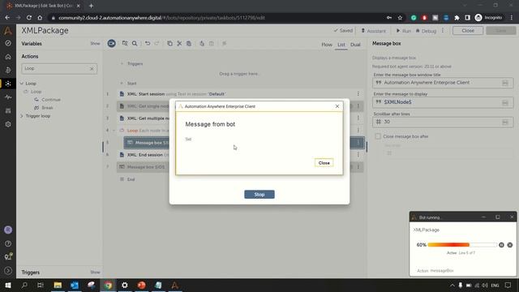Open the Help question mark in sidebar
The width and height of the screenshot is (519, 292).
(8, 243)
